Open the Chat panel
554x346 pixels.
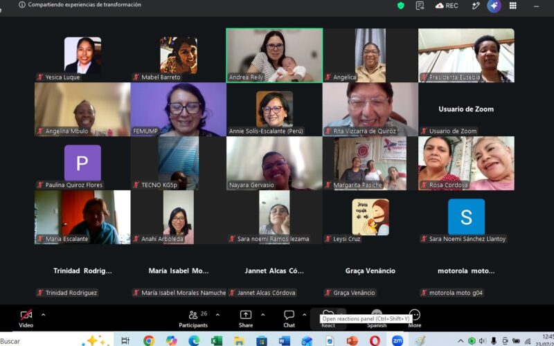click(289, 318)
